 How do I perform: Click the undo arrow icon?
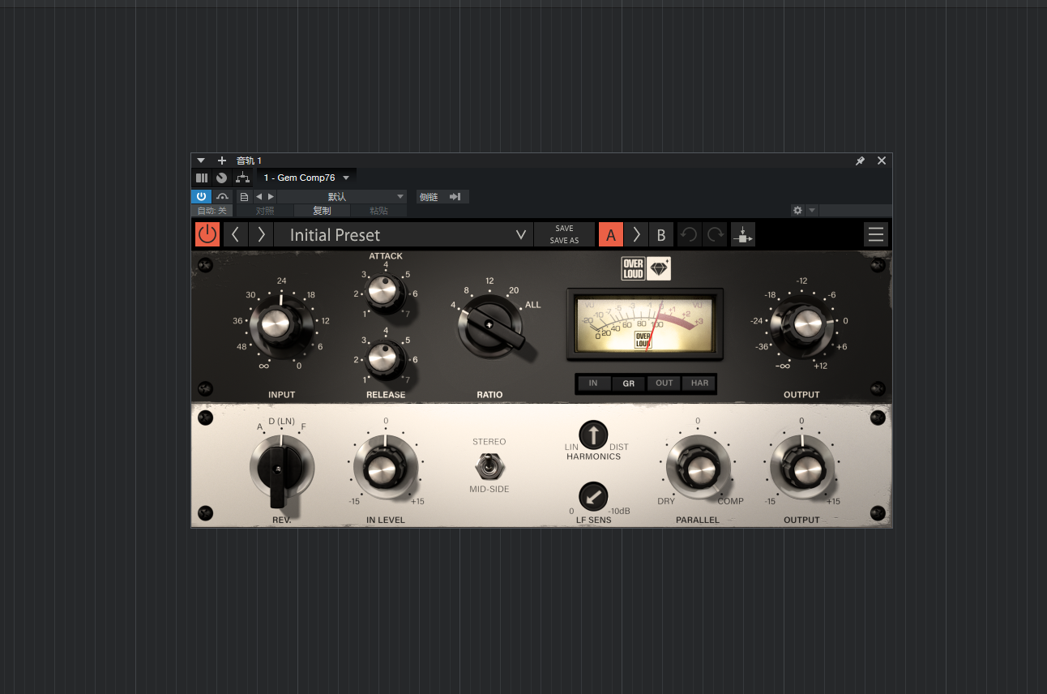[688, 234]
